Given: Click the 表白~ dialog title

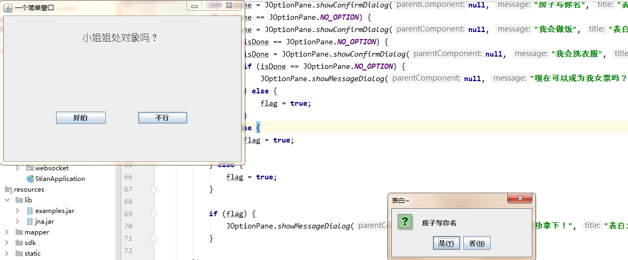Looking at the screenshot, I should [400, 200].
